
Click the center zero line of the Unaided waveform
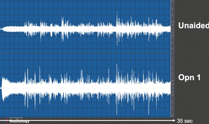tap(85, 29)
